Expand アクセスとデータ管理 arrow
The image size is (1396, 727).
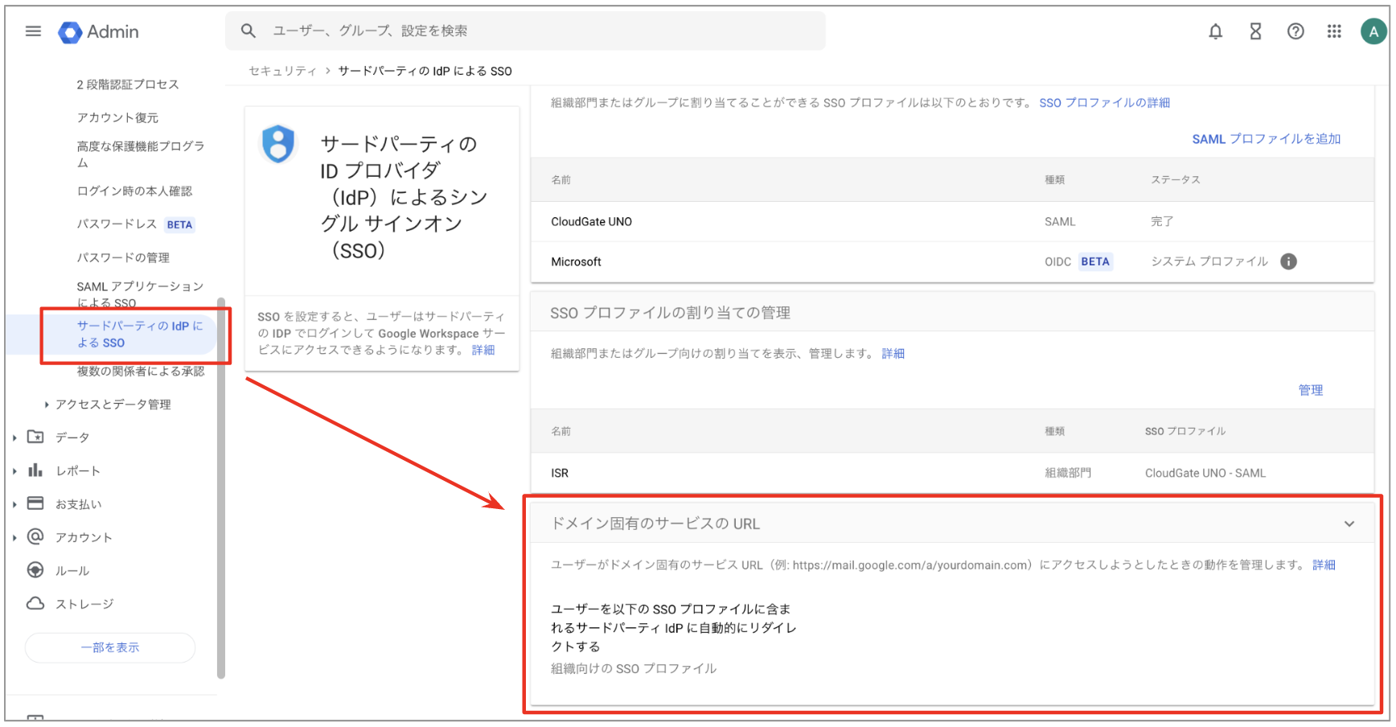[47, 405]
